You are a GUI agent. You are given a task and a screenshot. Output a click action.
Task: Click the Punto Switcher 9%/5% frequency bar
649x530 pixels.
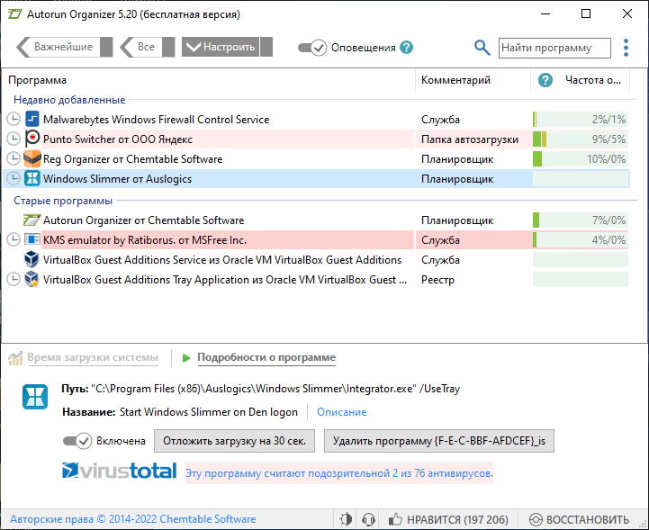tap(581, 139)
